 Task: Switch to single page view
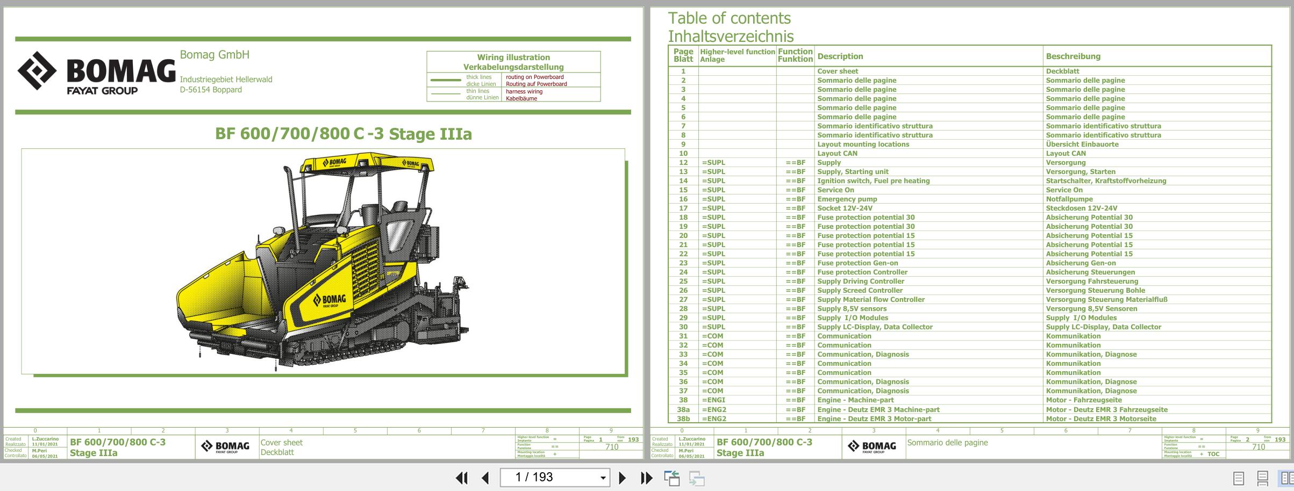[x=1238, y=478]
